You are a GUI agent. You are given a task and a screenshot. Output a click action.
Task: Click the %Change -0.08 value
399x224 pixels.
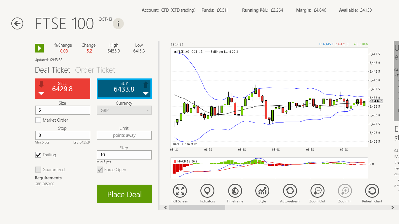pyautogui.click(x=63, y=51)
